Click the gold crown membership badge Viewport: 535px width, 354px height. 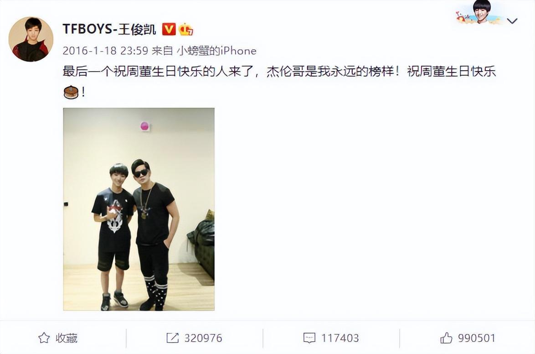(185, 29)
